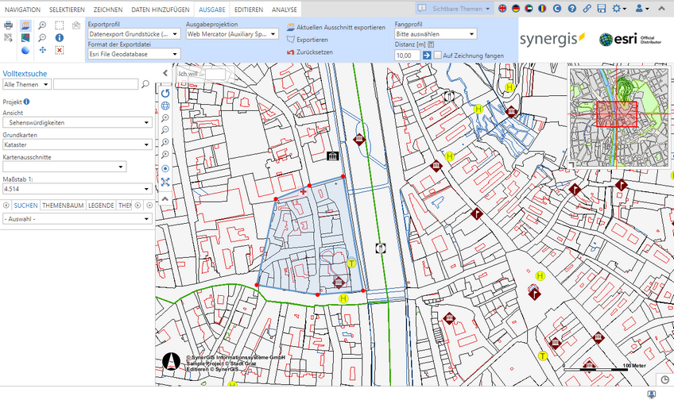
Task: Click the pan arrows tool icon
Action: click(41, 50)
